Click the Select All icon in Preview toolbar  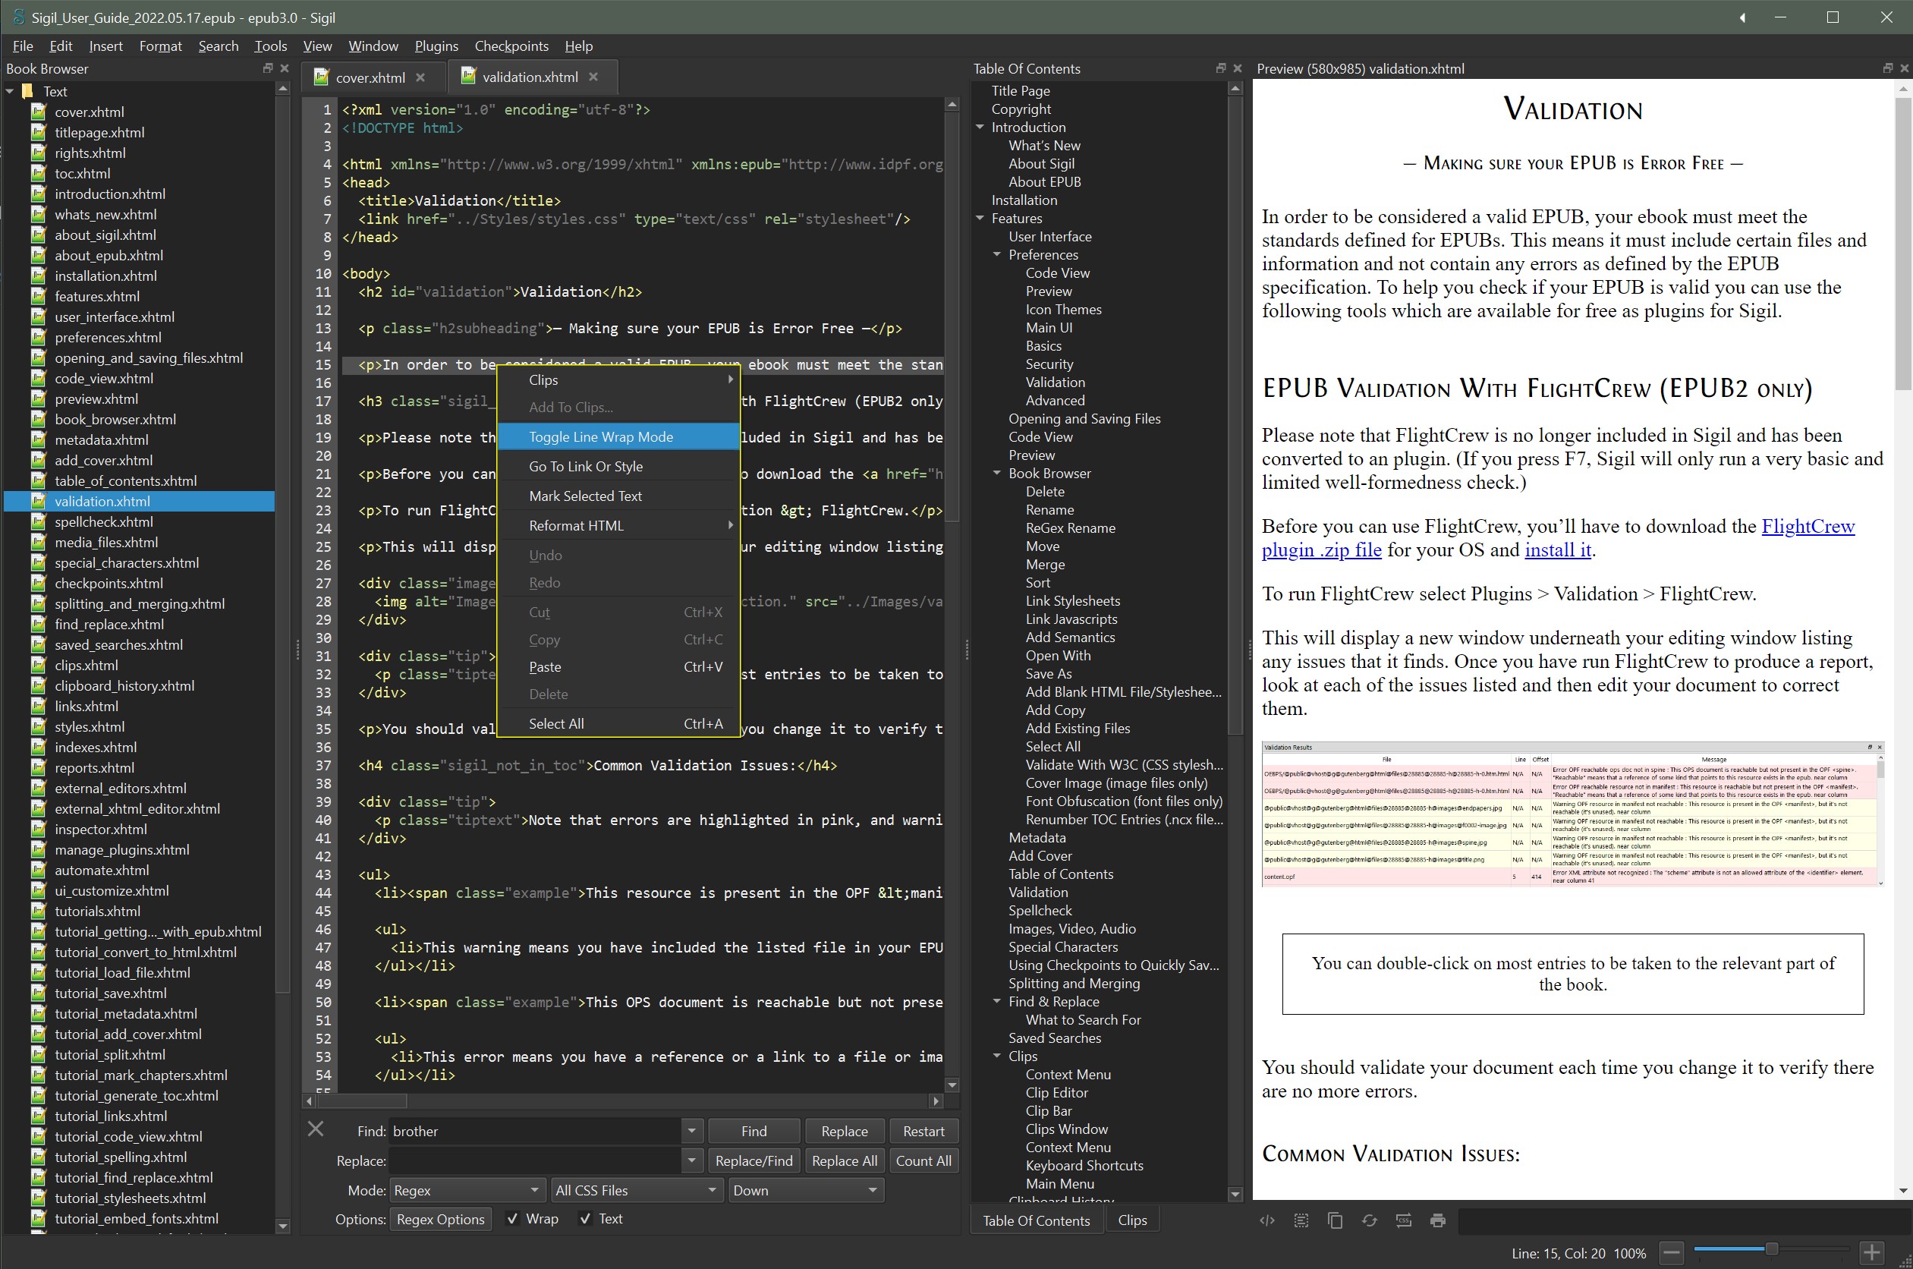[x=1301, y=1220]
